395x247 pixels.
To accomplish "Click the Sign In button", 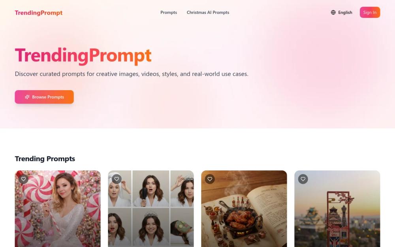I will 370,12.
